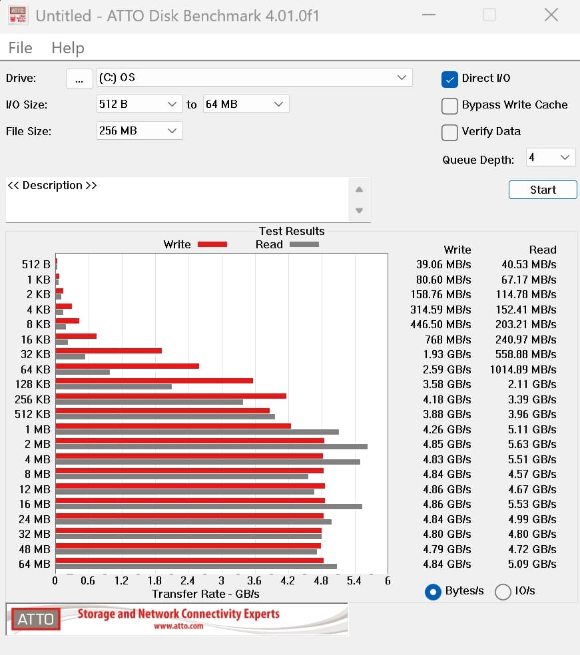The width and height of the screenshot is (580, 655).
Task: Click the description scroll down arrow
Action: [x=360, y=210]
